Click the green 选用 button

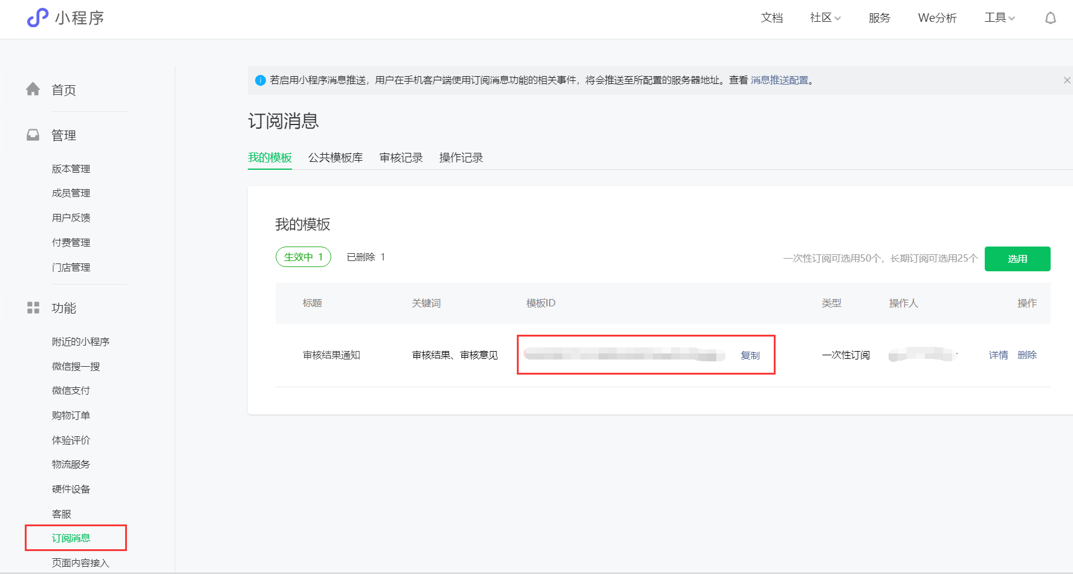pyautogui.click(x=1017, y=259)
